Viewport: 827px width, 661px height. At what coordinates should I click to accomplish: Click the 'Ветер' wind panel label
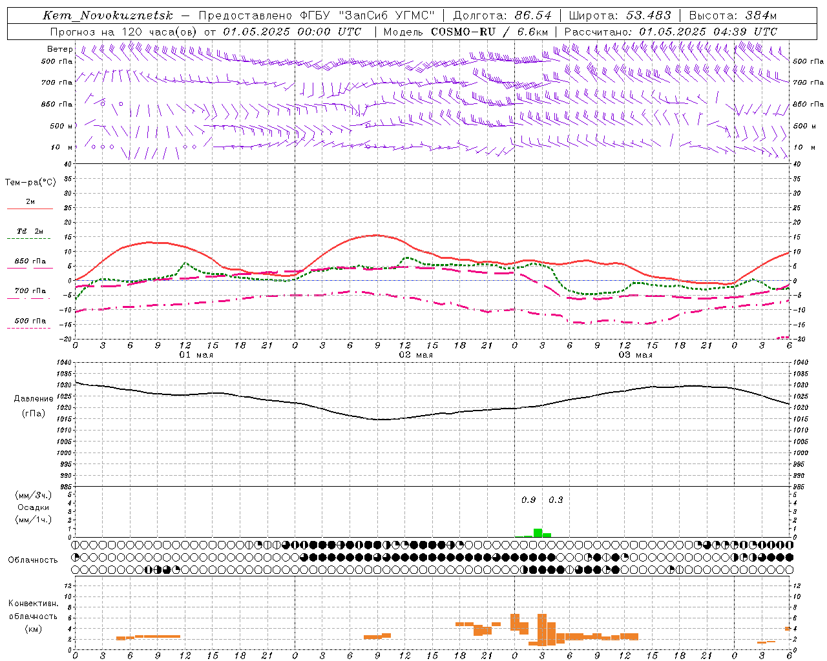tap(59, 49)
